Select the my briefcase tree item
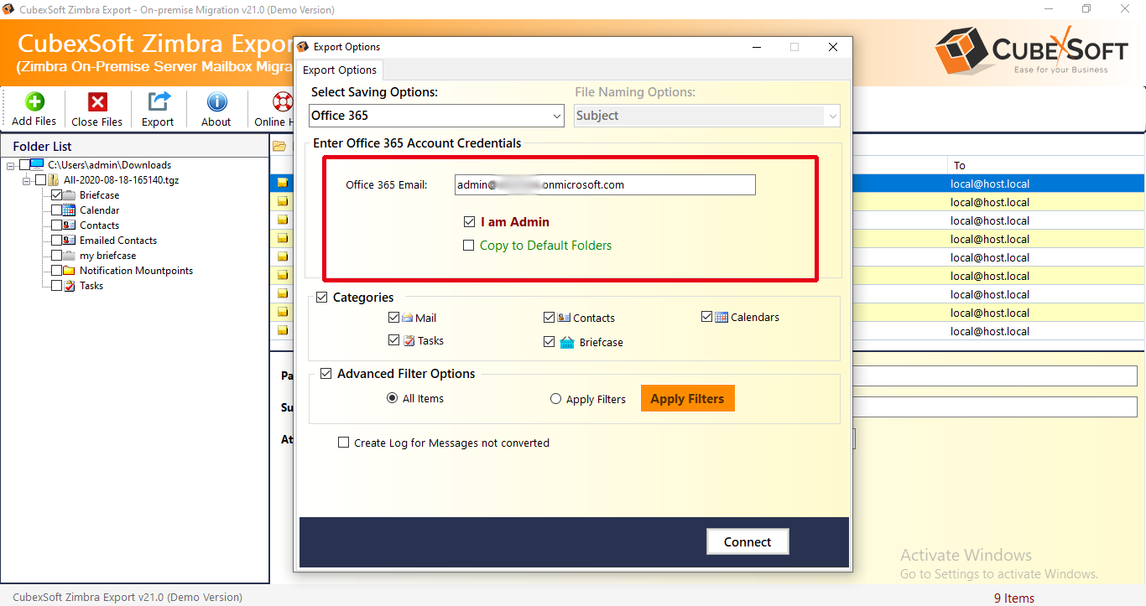 (x=107, y=256)
